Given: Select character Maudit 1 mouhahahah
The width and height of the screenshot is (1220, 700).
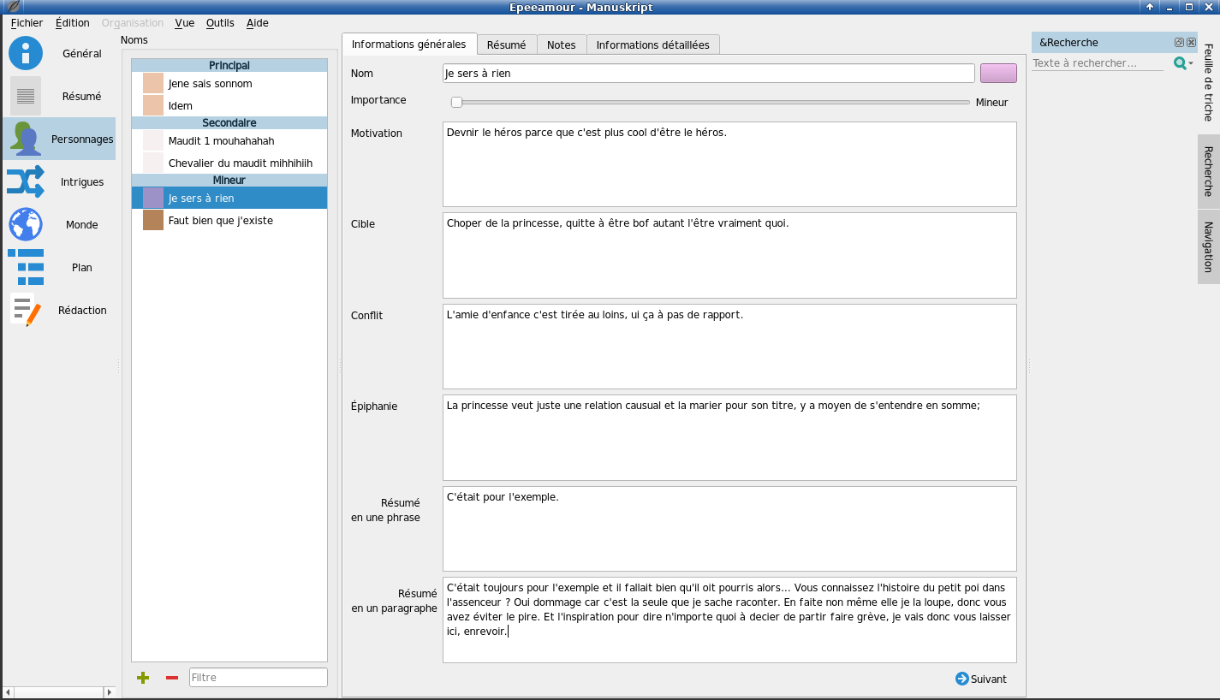Looking at the screenshot, I should 229,140.
